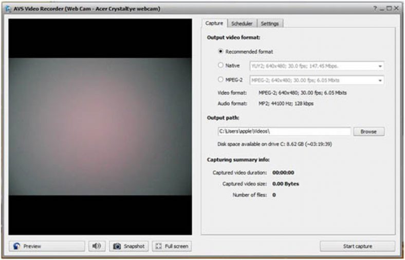Select the MPEG-2 radio button
Image resolution: width=405 pixels, height=260 pixels.
(220, 79)
